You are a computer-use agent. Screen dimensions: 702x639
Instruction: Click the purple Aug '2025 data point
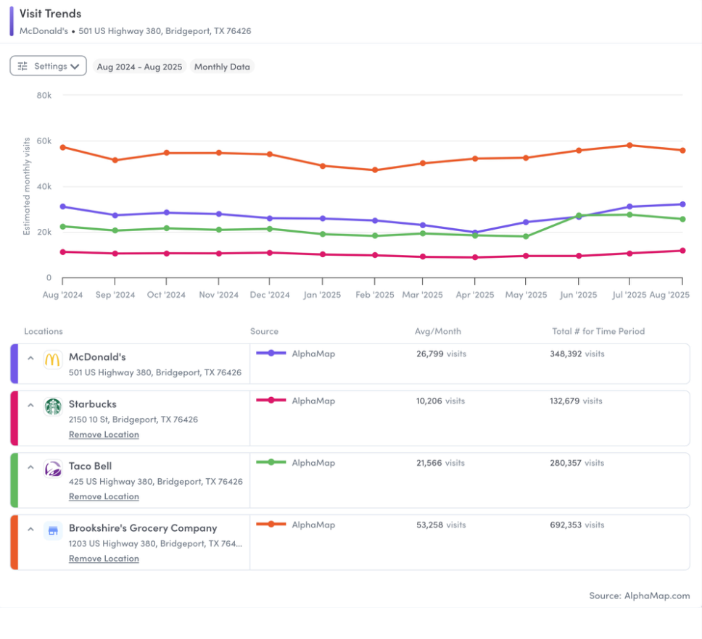[682, 204]
